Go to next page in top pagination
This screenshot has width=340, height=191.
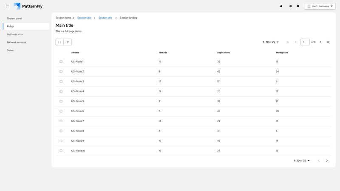click(x=320, y=42)
